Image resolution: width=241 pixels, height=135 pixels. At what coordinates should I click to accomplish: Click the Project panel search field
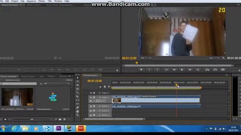pyautogui.click(x=18, y=84)
